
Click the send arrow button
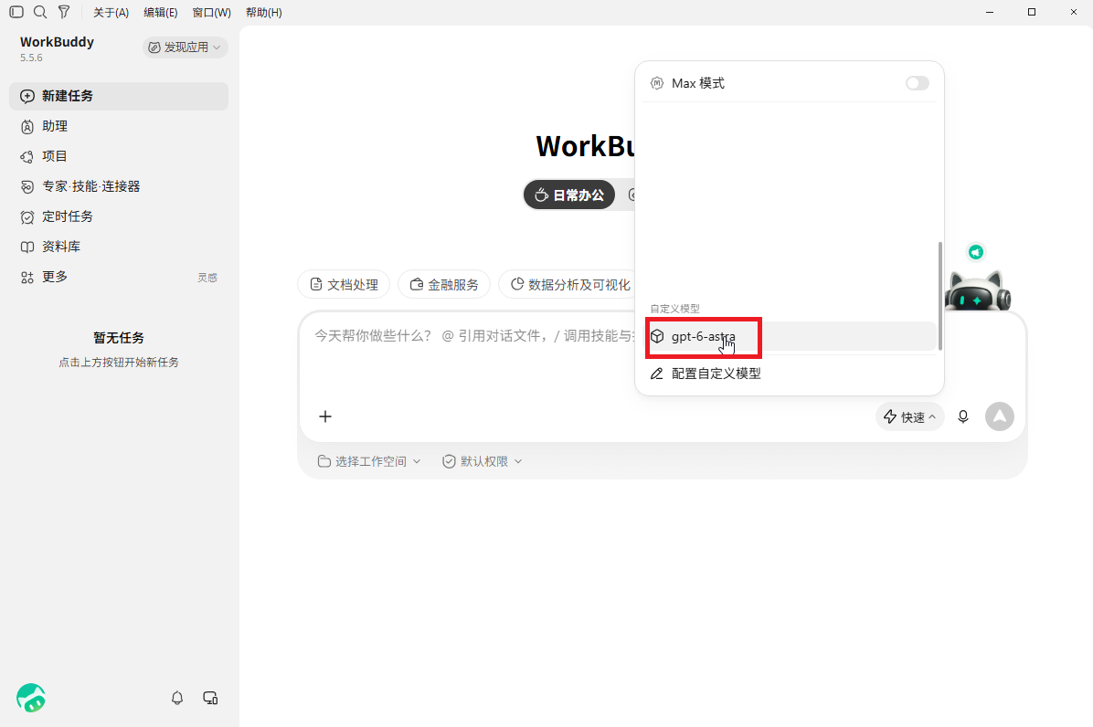[1000, 416]
